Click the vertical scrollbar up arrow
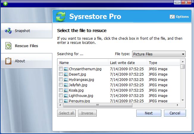This screenshot has height=134, width=194. [x=183, y=61]
